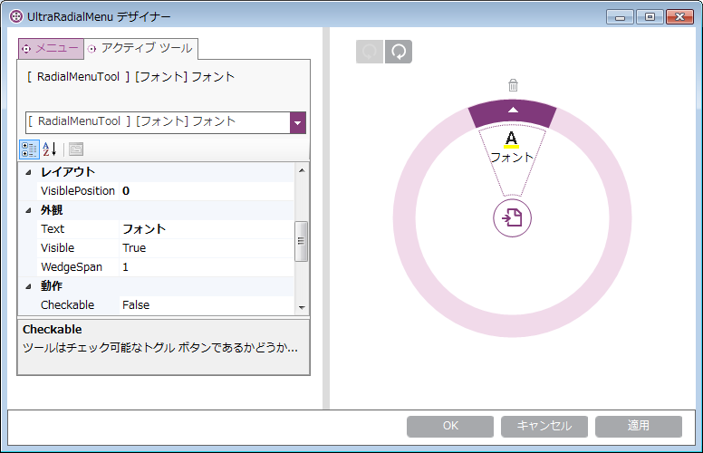
Task: Click the pink outer ring of radial menu
Action: tap(513, 325)
